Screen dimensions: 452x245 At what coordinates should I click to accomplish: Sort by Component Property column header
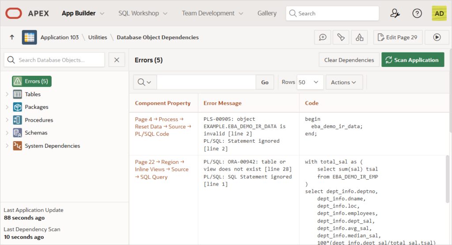(162, 103)
